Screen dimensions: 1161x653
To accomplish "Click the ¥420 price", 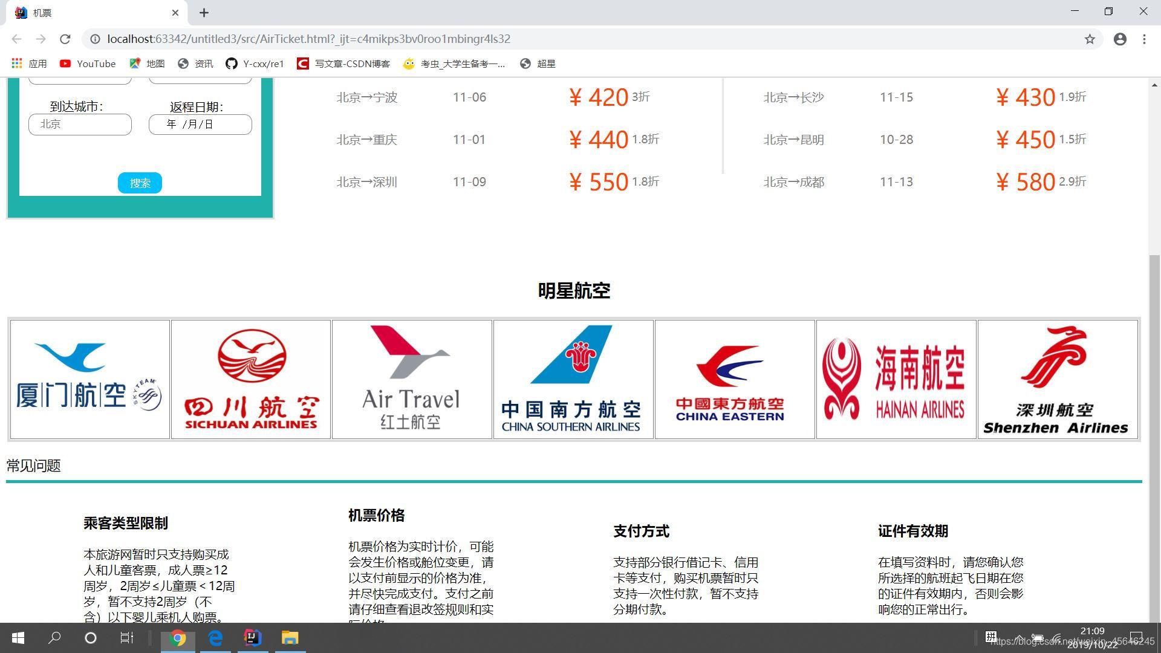I will click(598, 97).
